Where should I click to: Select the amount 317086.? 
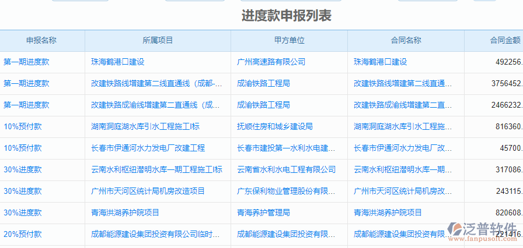click(508, 170)
